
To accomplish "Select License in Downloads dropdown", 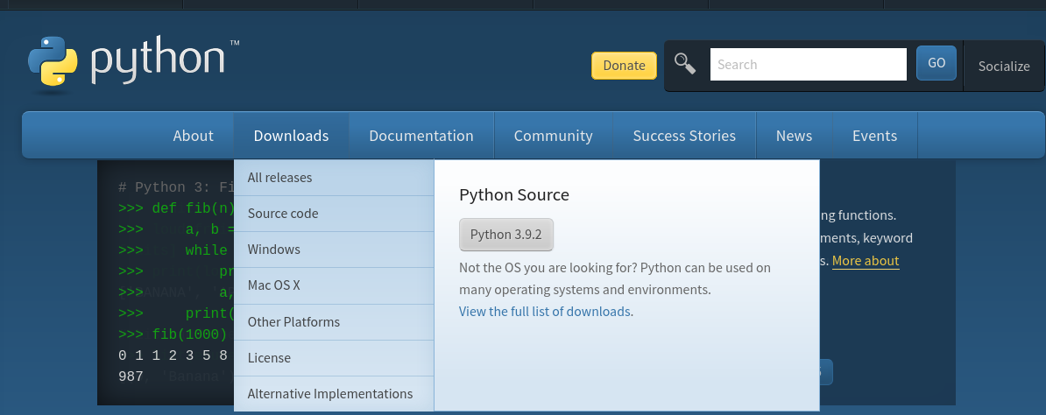I will [x=334, y=358].
